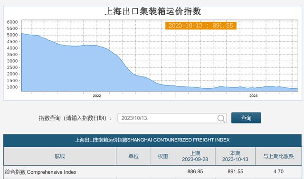This screenshot has width=304, height=179.
Task: Click the 与上期比涨跌 column header
Action: (278, 156)
